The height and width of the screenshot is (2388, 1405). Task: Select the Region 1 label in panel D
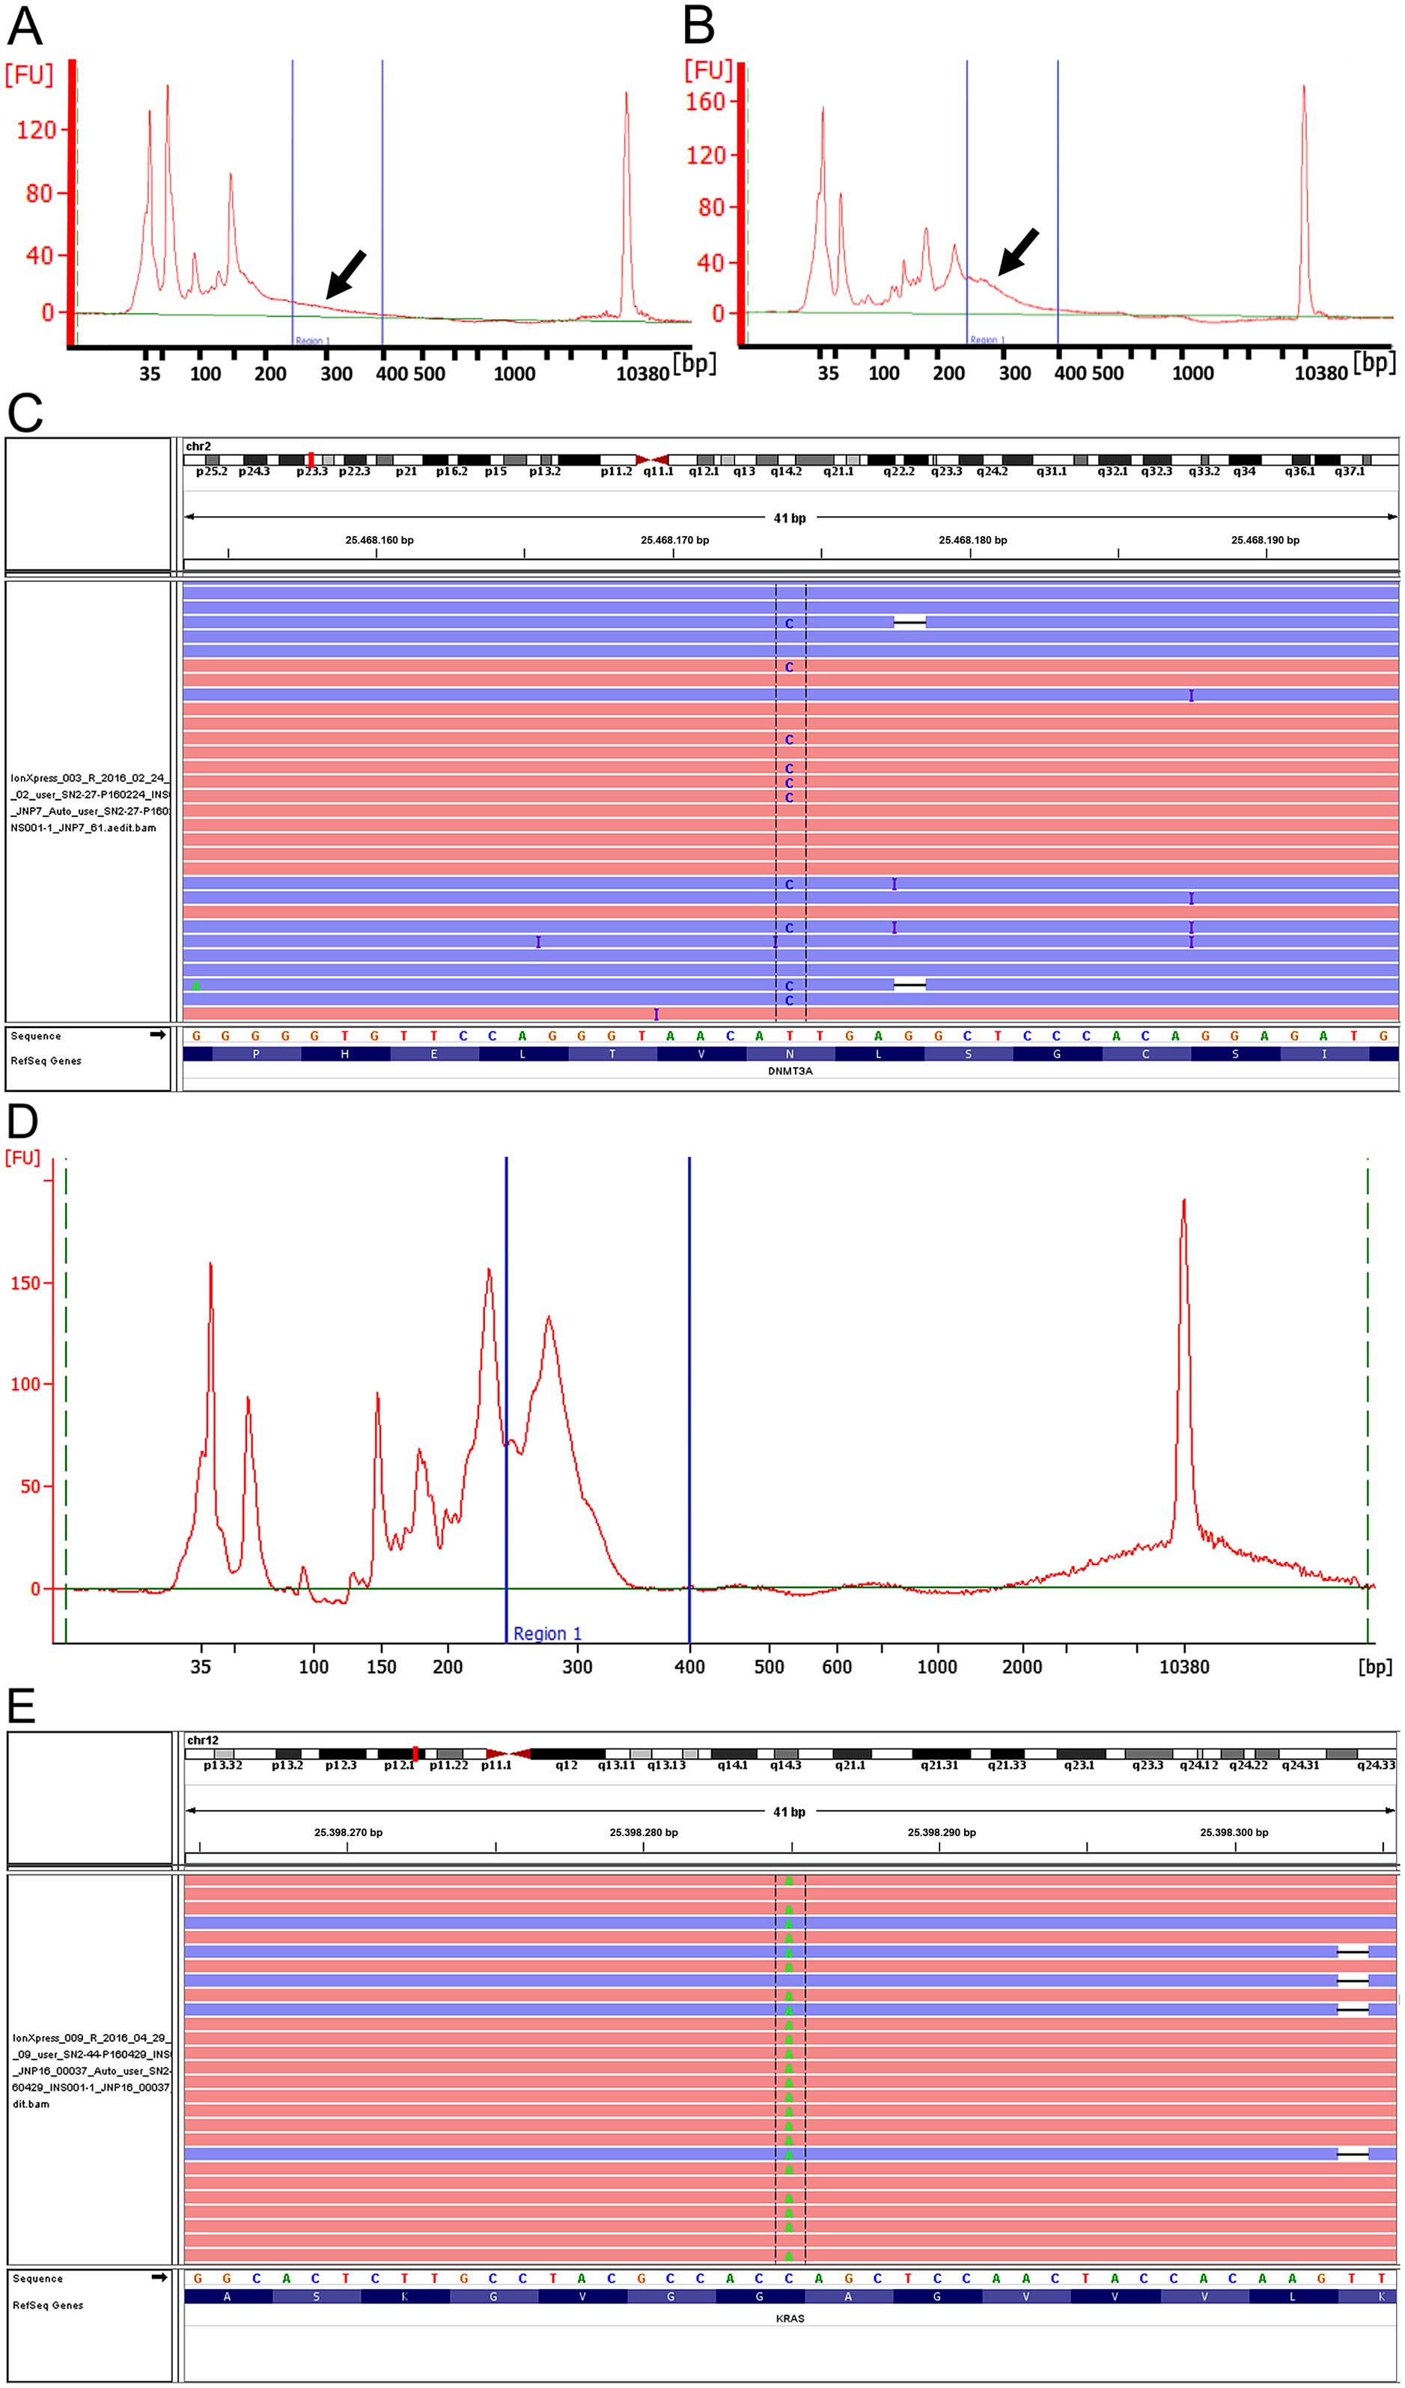(546, 1634)
